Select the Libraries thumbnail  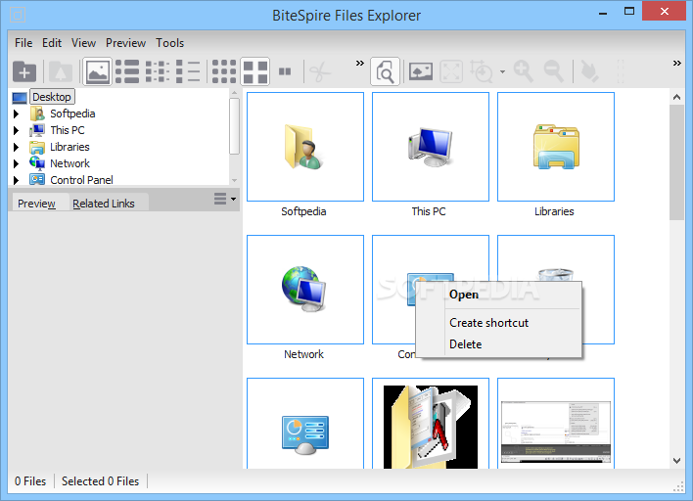(556, 147)
